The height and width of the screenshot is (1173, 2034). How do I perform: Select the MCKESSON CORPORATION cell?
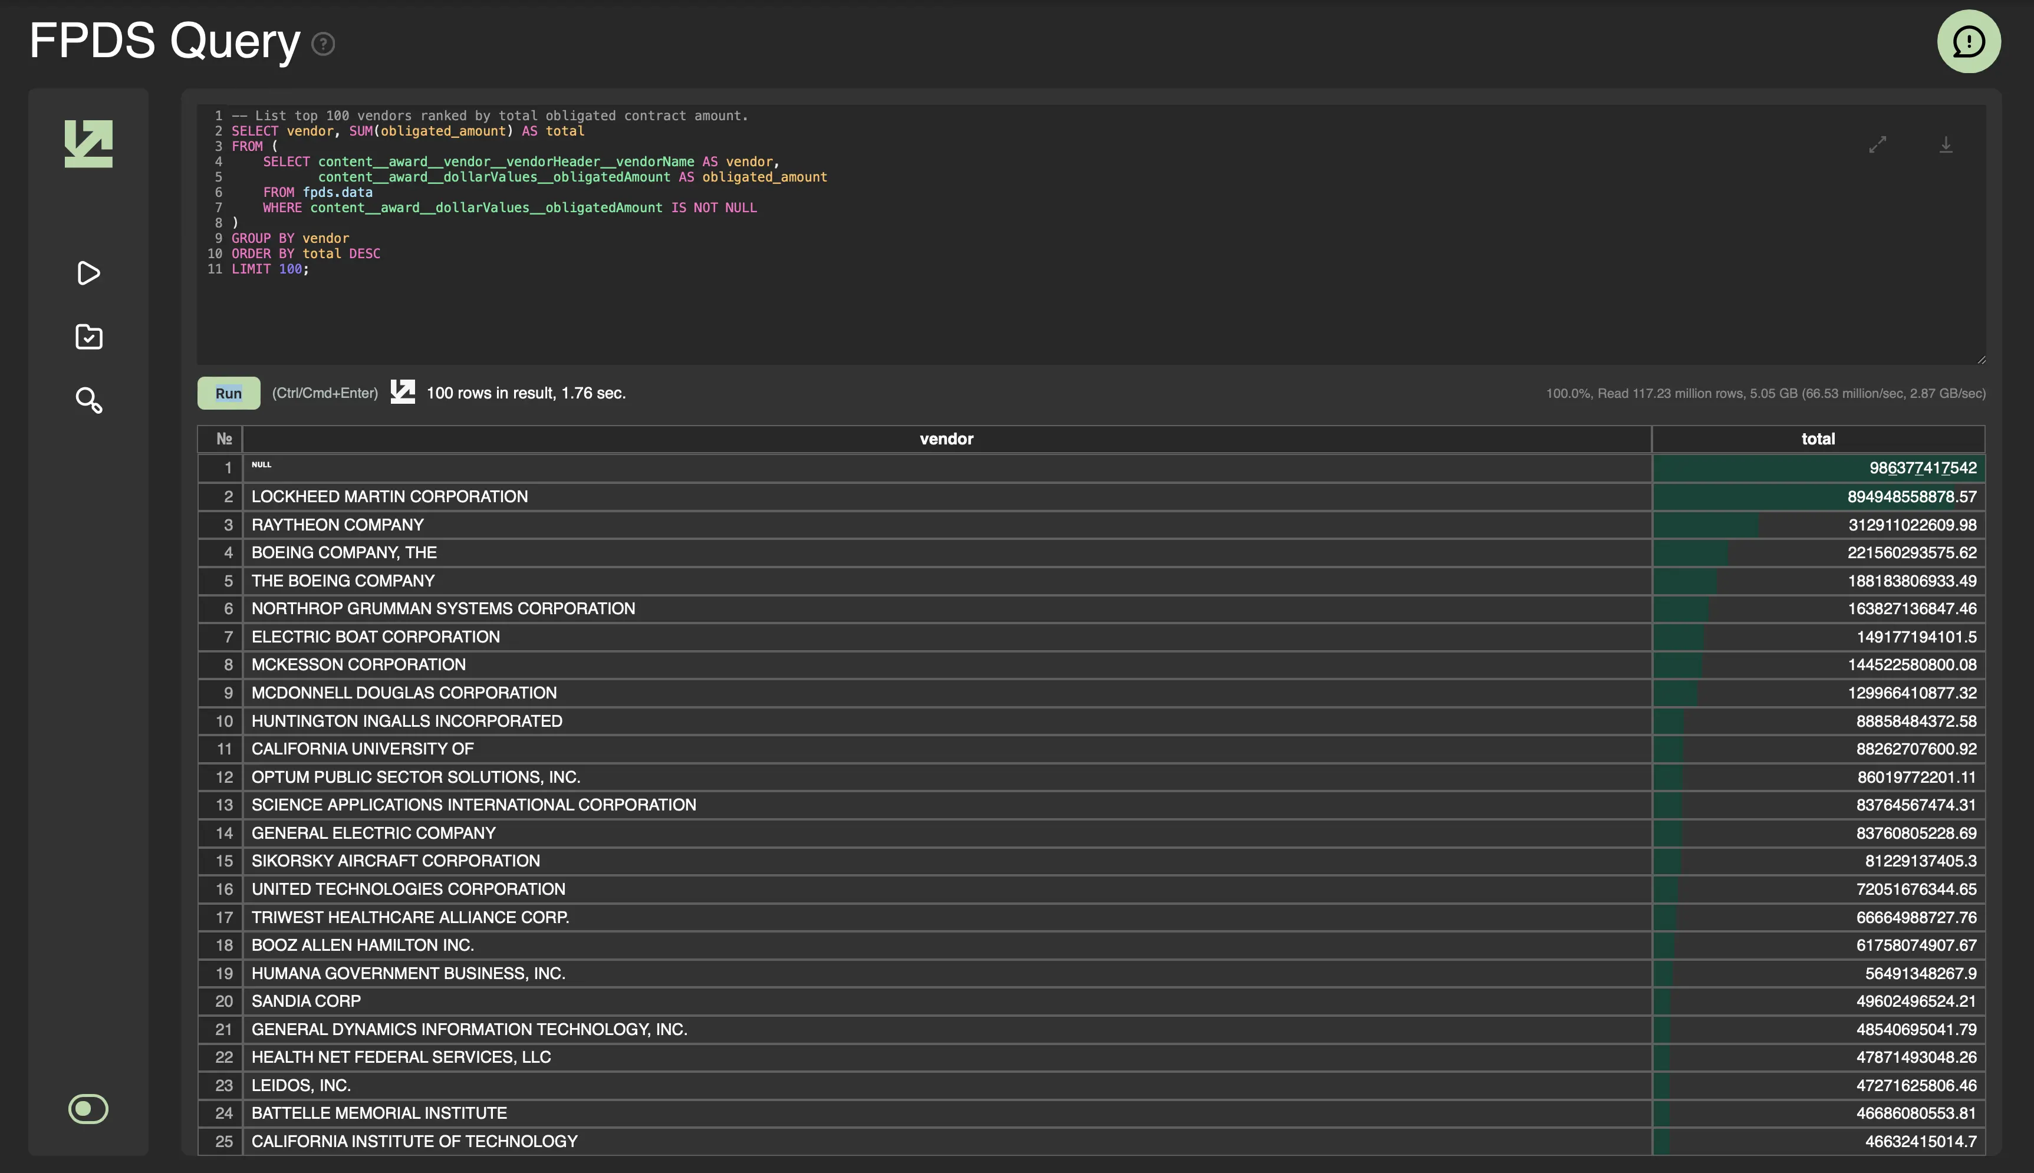click(x=946, y=665)
